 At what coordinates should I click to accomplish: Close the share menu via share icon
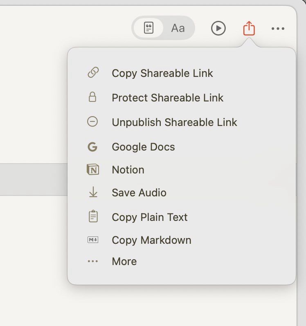click(249, 28)
